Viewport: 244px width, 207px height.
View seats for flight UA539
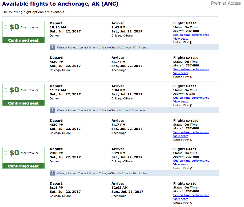(181, 199)
